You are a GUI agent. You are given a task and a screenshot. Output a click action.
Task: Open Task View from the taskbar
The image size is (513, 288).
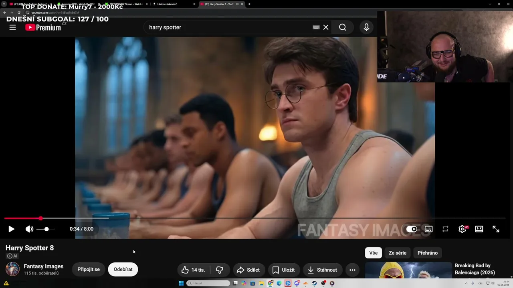coord(235,283)
